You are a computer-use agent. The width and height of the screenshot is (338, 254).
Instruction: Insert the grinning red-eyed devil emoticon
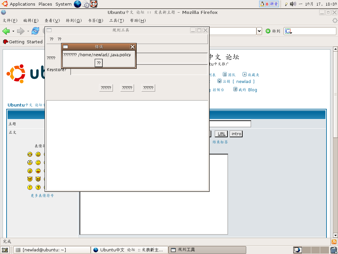[38, 179]
